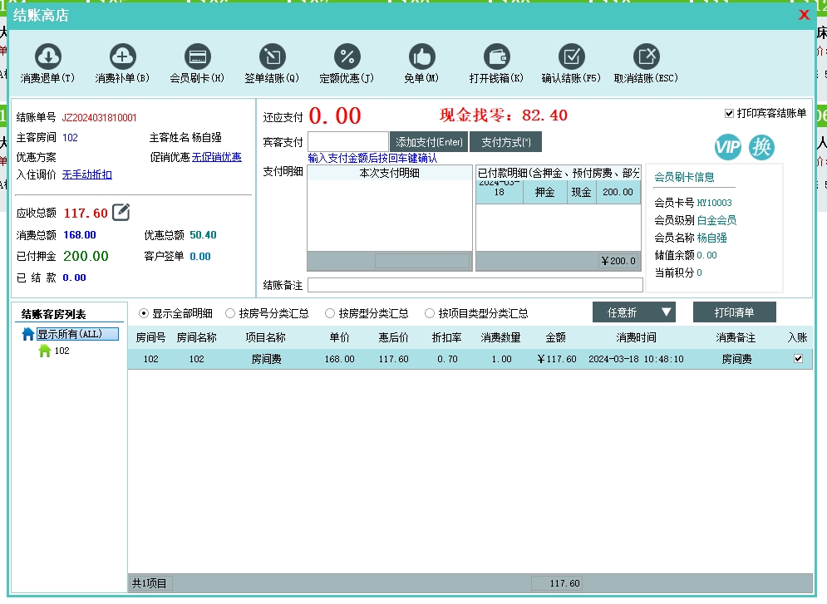The image size is (827, 604).
Task: Open the cash drawer 打开钱箱
Action: [496, 56]
